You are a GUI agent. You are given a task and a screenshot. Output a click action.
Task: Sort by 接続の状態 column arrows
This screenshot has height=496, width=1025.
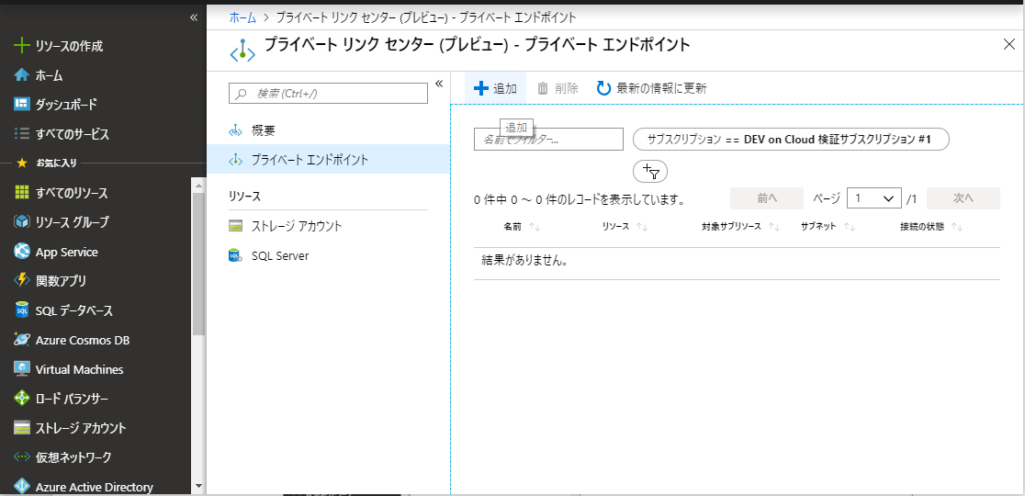(x=957, y=228)
